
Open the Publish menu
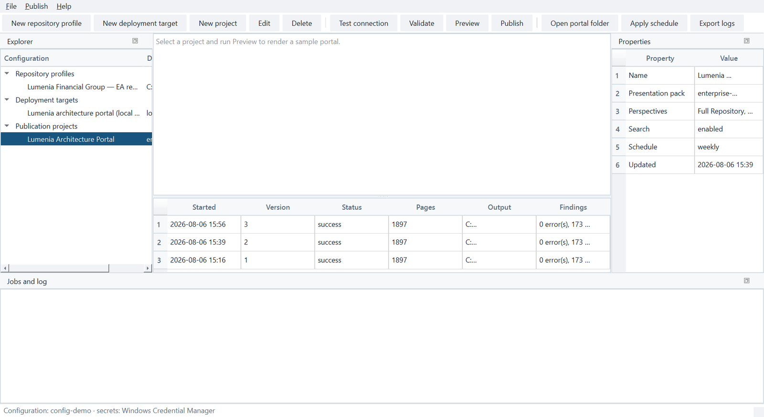click(36, 6)
